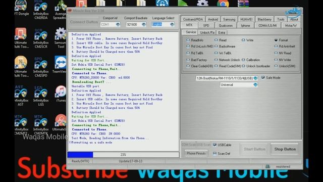Switch to the Extra sub-tab
Viewport: 323px width, 182px height.
pos(222,32)
